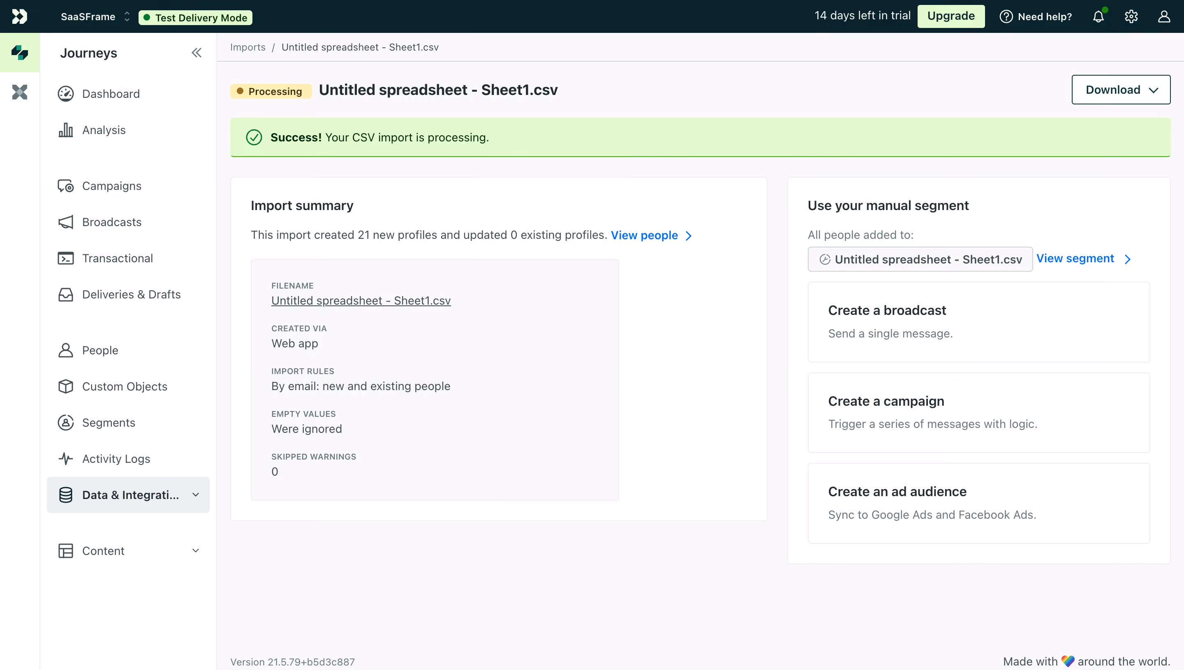Click the 'Were ignored' empty values text
Screen dimensions: 1184x670
tap(306, 429)
